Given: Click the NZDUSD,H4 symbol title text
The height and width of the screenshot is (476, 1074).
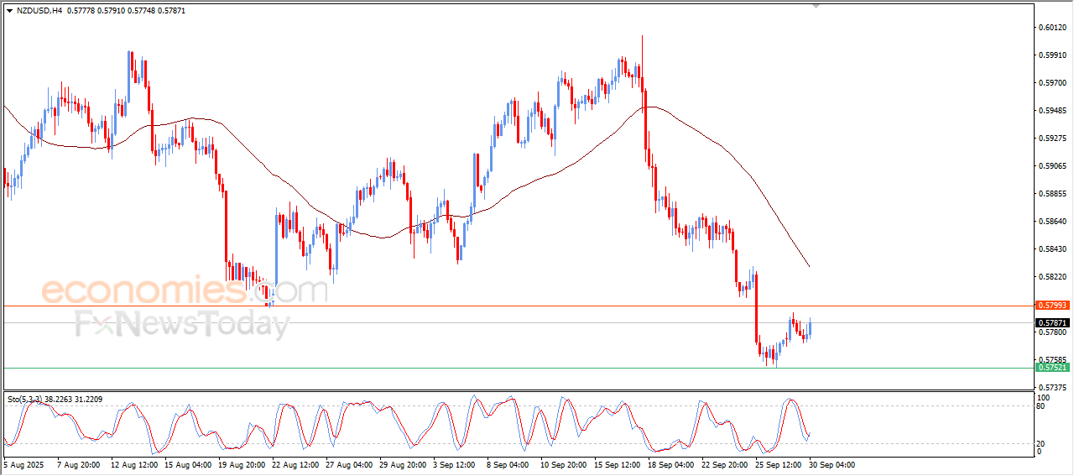Looking at the screenshot, I should coord(39,10).
